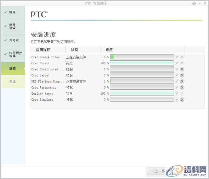Cancel Creo Simulate installation
Image resolution: width=209 pixels, height=179 pixels.
182,99
